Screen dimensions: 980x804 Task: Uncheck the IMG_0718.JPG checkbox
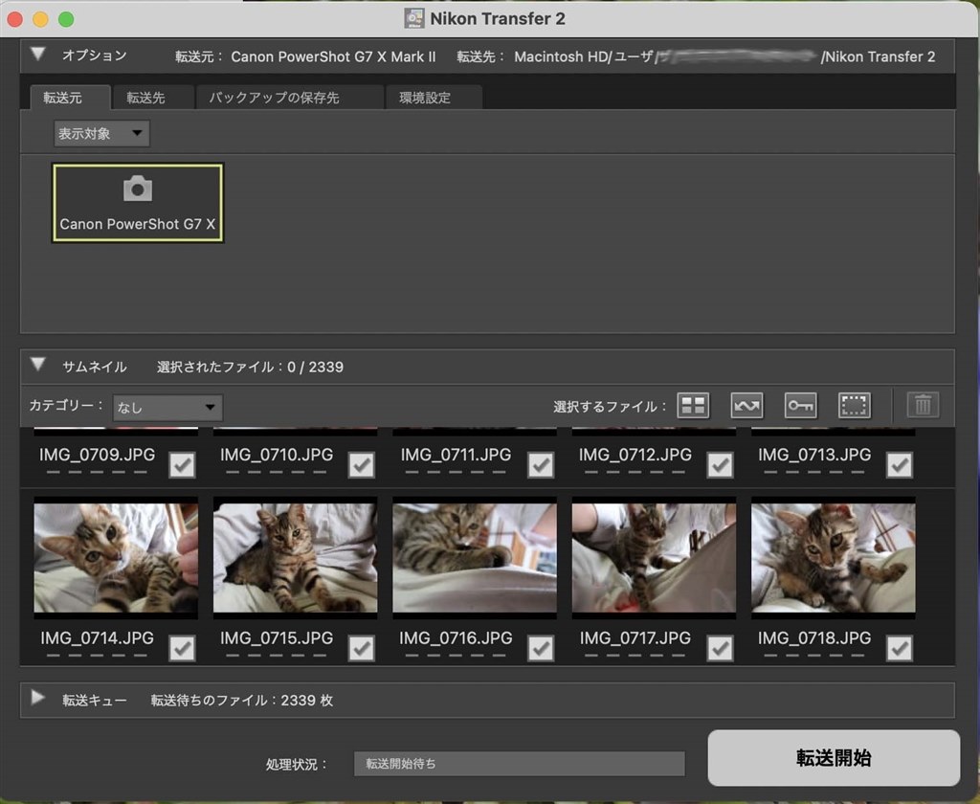(x=900, y=648)
